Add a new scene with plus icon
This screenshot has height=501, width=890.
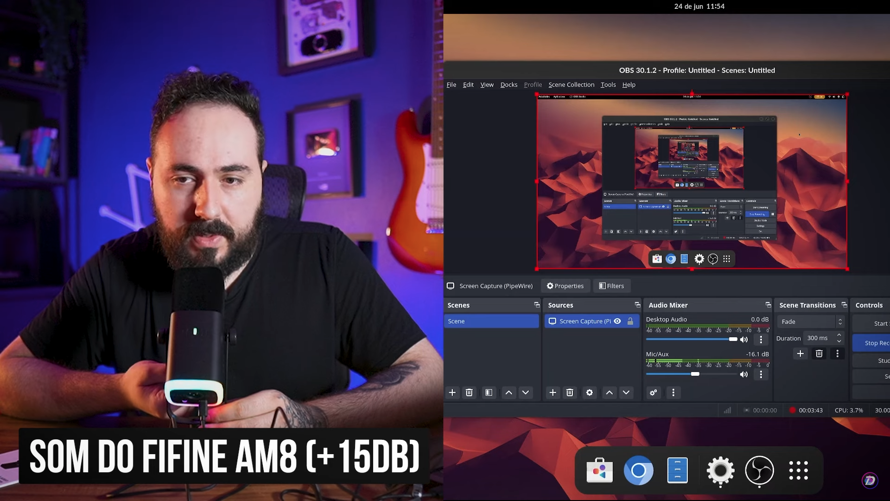[x=452, y=392]
